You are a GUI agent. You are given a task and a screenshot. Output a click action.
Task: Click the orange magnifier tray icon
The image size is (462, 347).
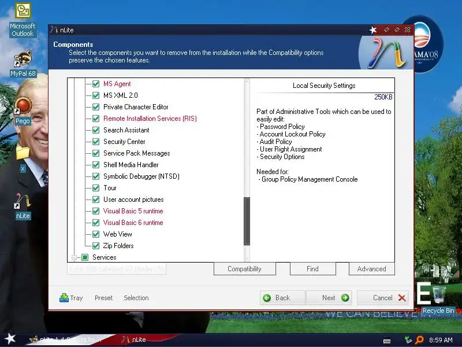coord(419,340)
